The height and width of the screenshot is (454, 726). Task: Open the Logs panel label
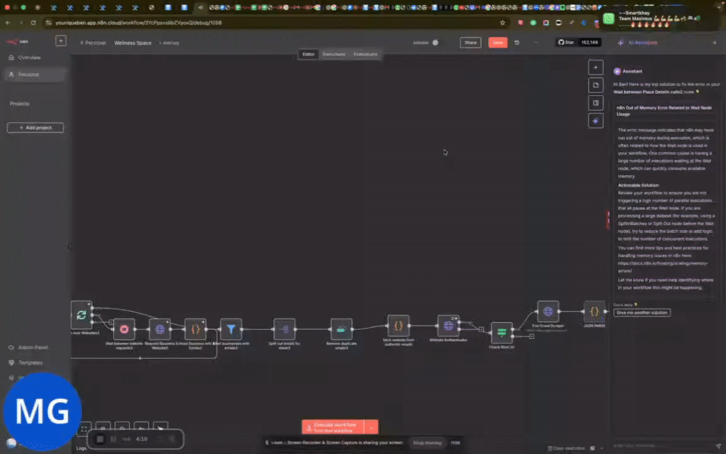pyautogui.click(x=82, y=448)
